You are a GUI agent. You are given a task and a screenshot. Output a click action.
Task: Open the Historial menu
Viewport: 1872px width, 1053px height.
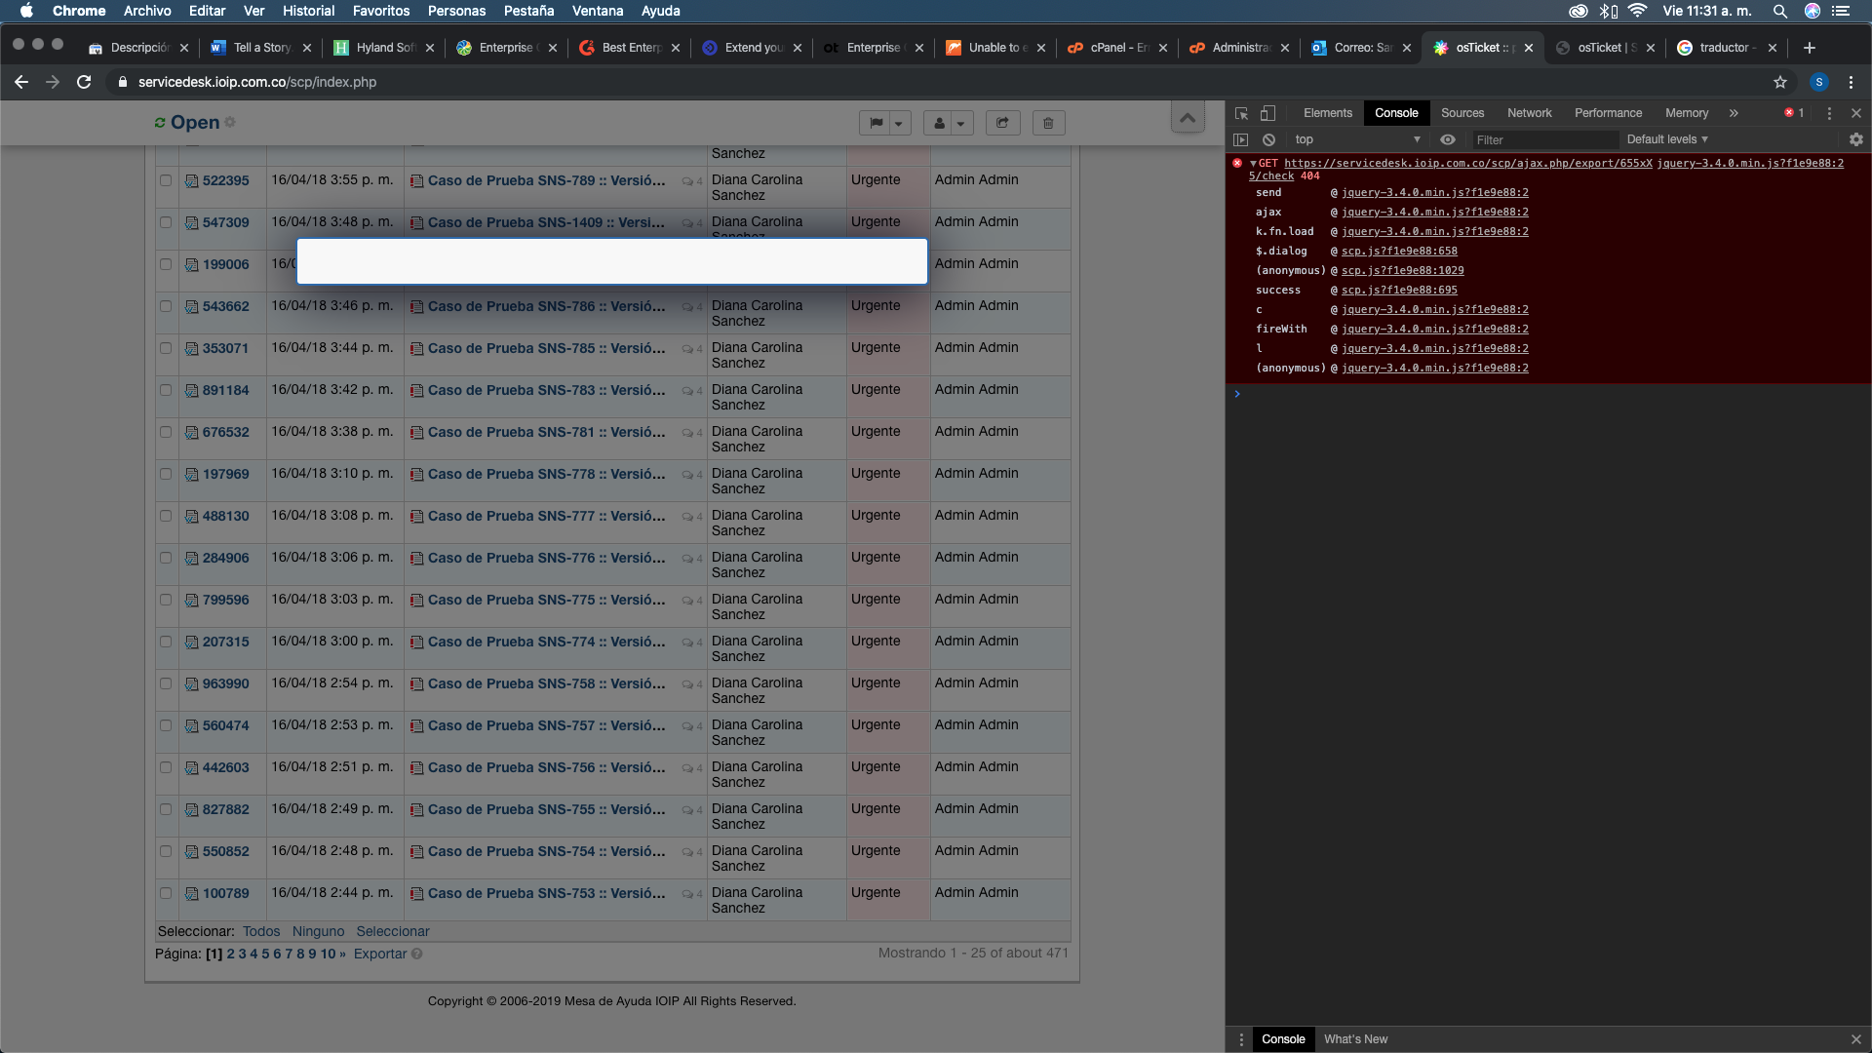pyautogui.click(x=308, y=11)
